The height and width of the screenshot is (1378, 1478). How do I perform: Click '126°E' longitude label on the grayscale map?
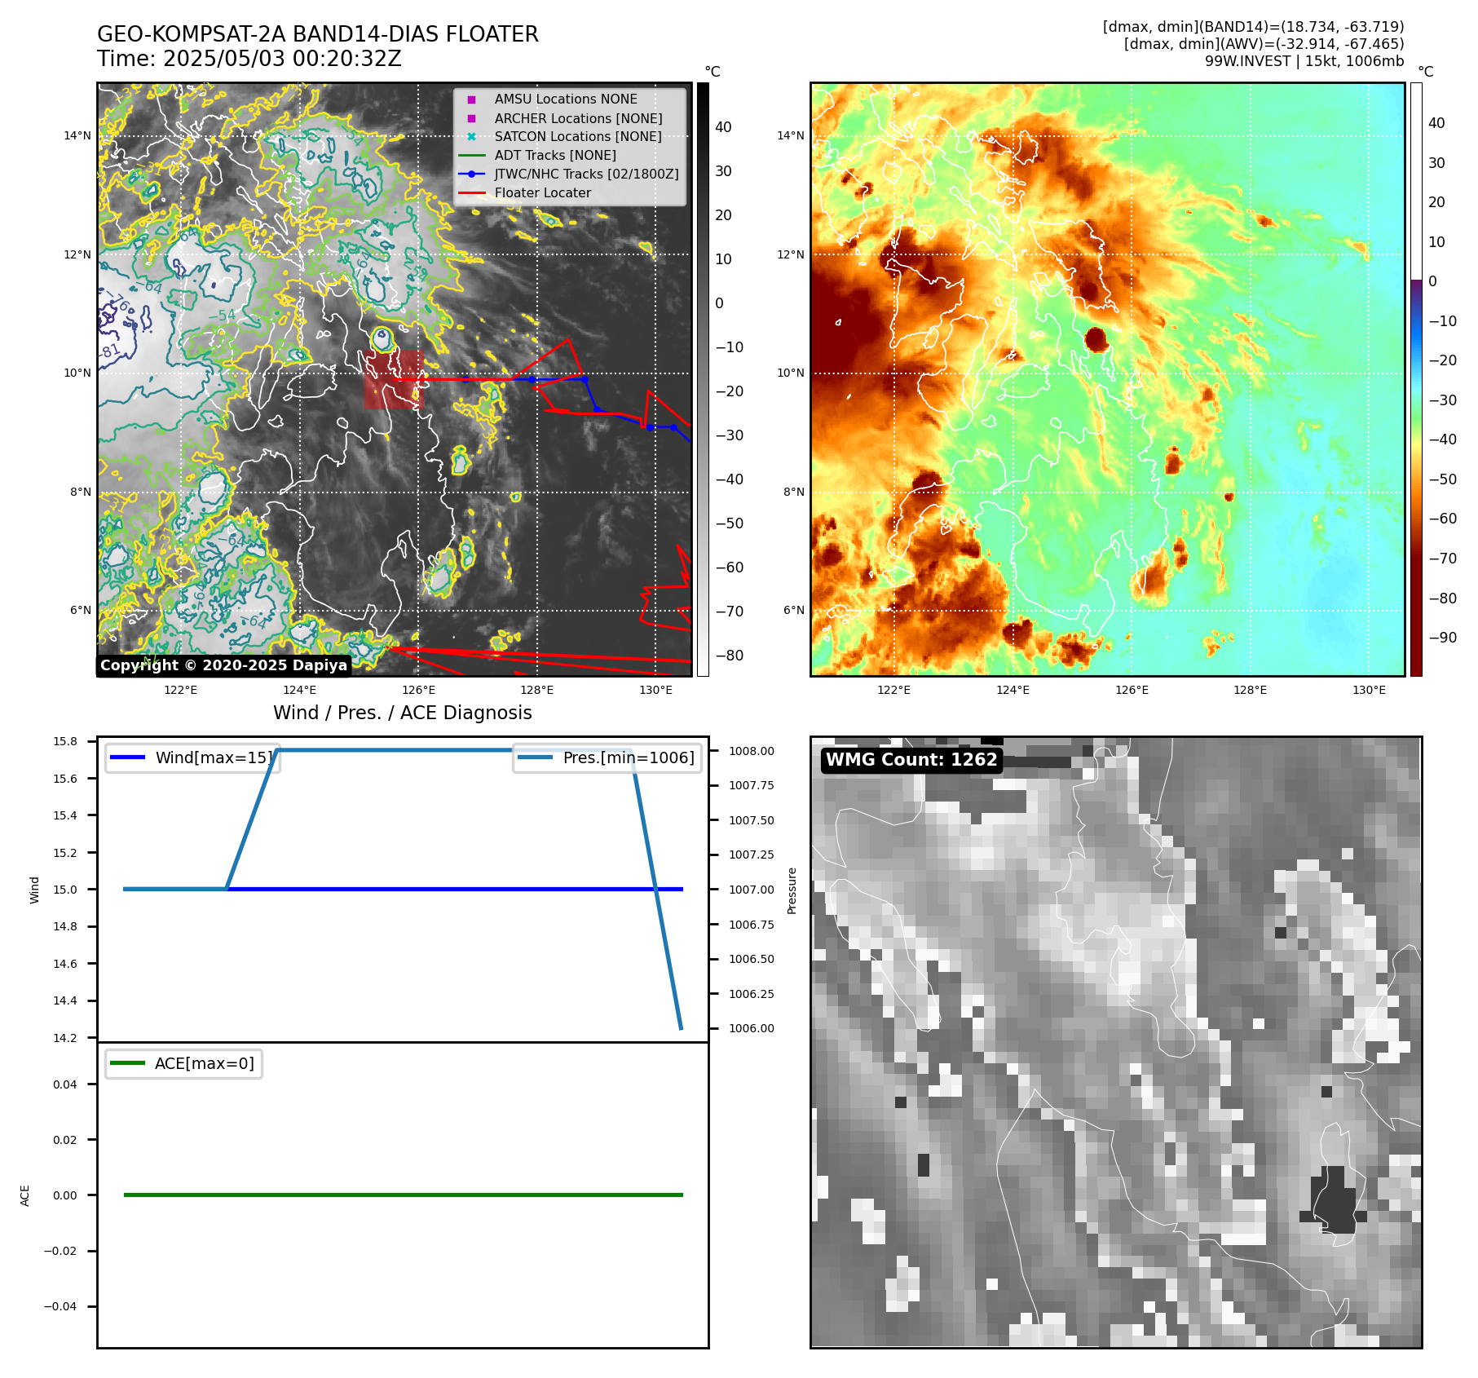418,690
